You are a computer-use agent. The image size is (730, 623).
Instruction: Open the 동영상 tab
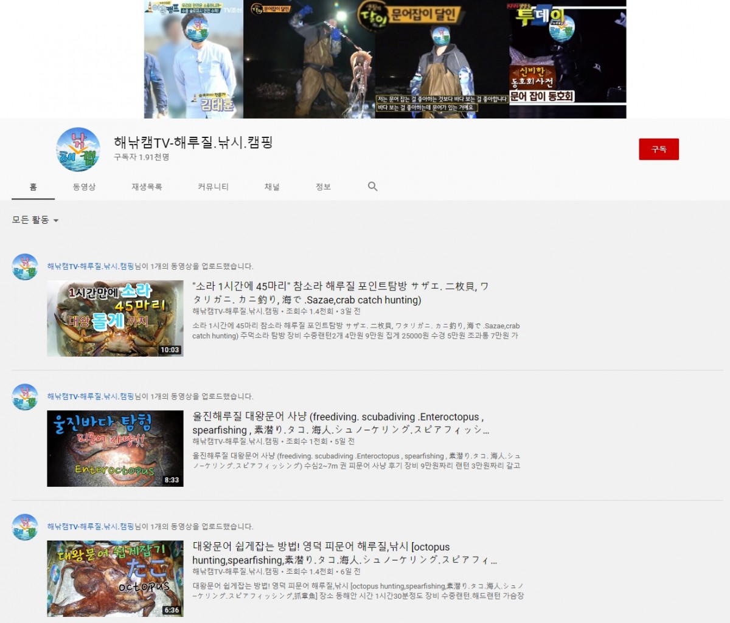[84, 187]
